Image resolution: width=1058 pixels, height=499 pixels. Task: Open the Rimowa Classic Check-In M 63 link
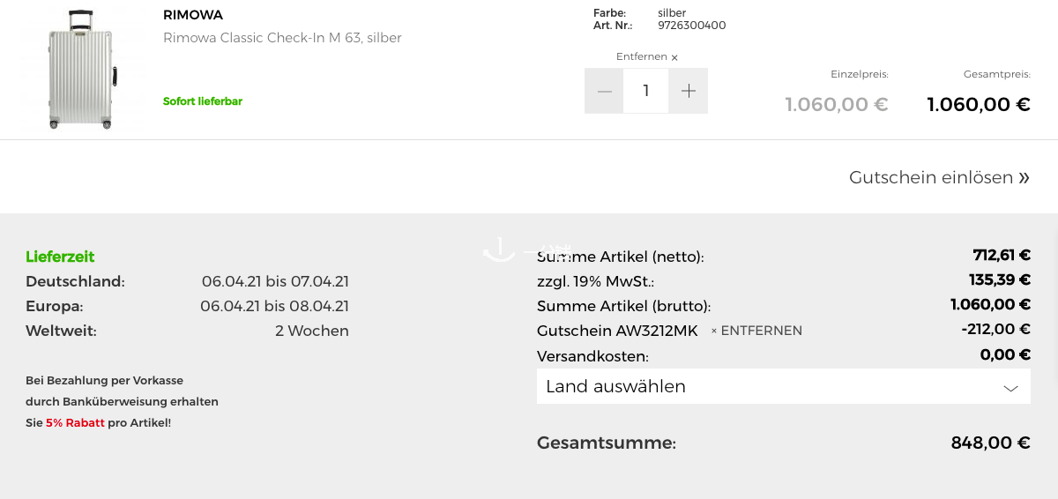pos(282,38)
